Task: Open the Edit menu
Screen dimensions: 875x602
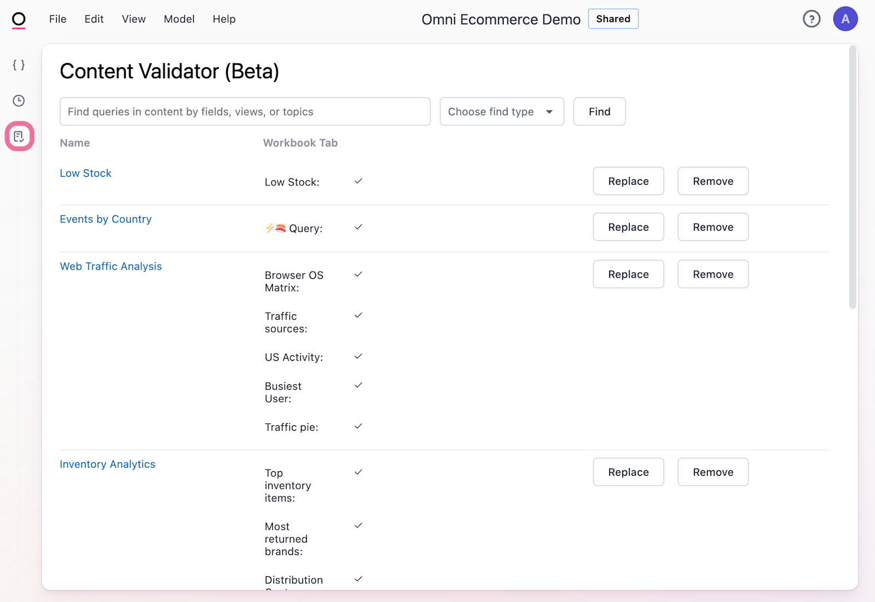Action: (94, 19)
